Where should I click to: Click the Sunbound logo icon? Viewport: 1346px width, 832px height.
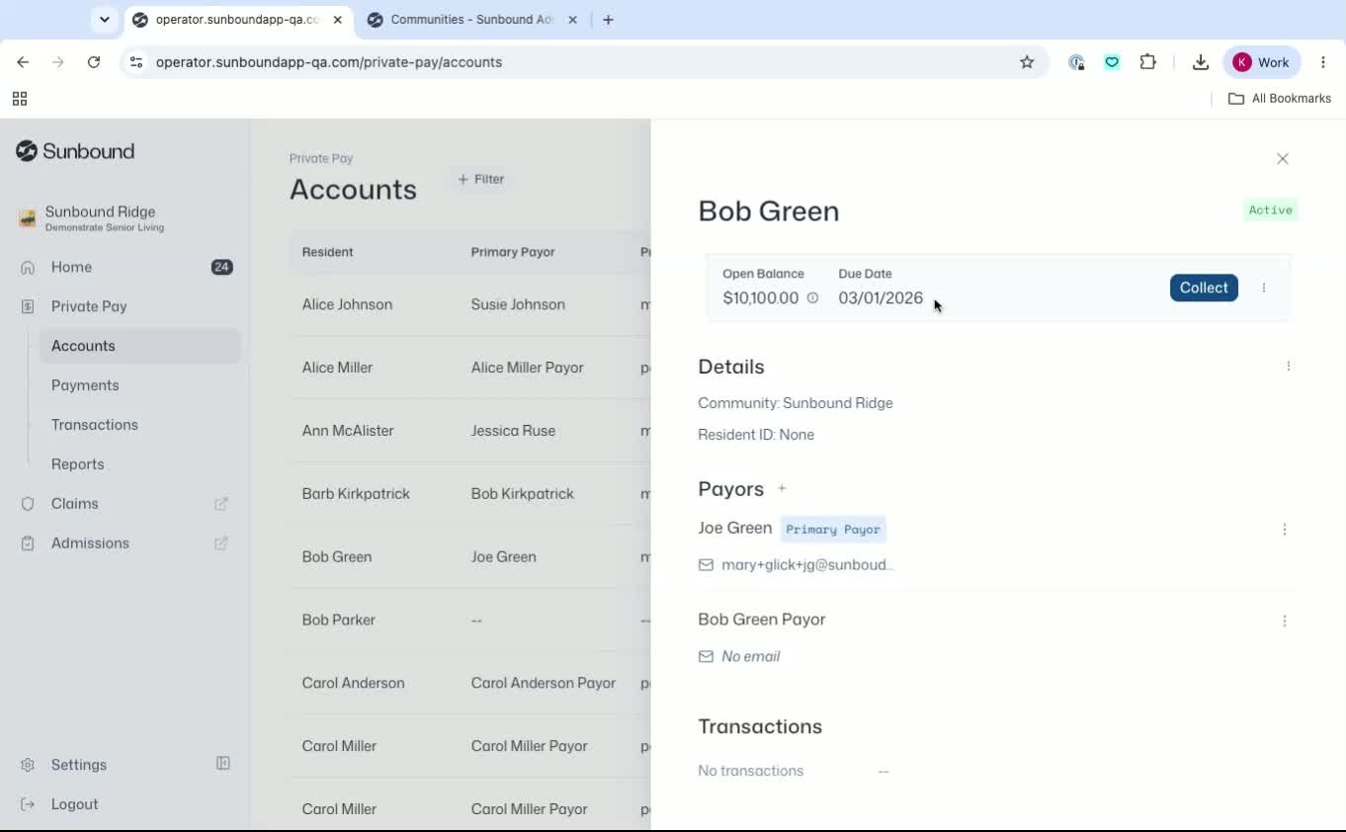[27, 151]
